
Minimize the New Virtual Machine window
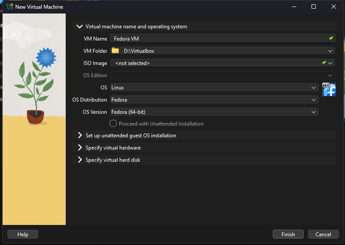point(294,7)
